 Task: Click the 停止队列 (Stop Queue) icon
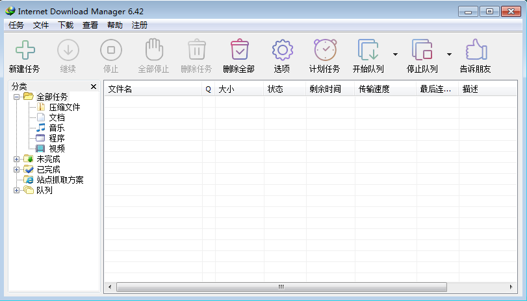tap(422, 51)
